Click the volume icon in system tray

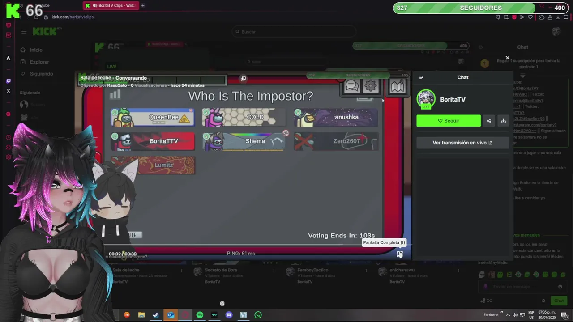tap(515, 315)
